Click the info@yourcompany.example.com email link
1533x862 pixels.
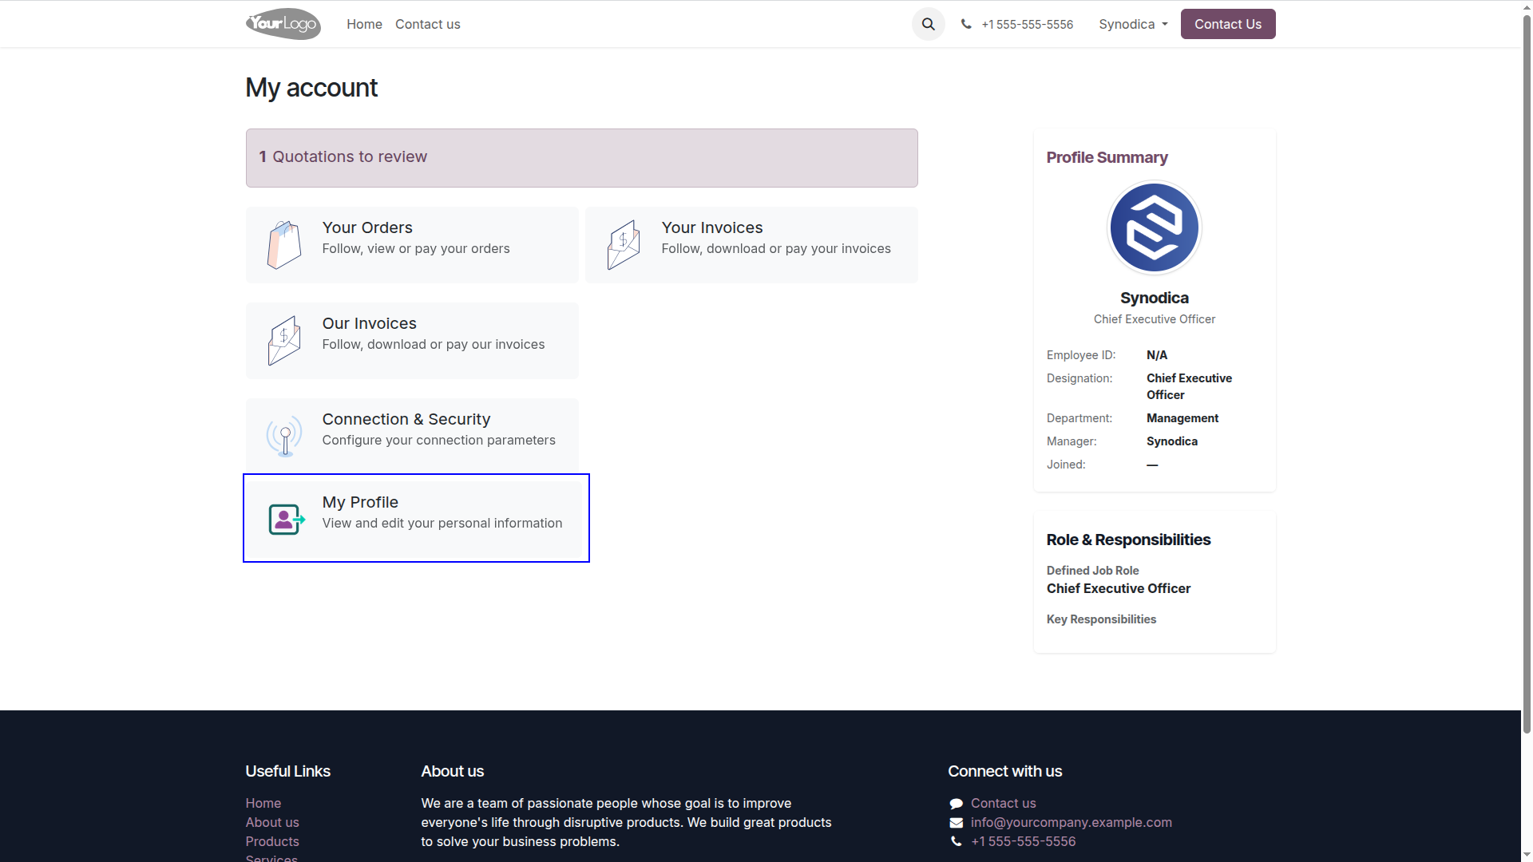(x=1072, y=822)
